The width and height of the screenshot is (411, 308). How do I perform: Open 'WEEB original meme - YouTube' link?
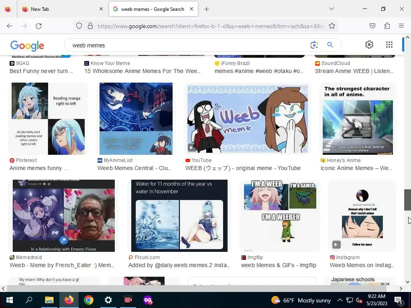[243, 168]
